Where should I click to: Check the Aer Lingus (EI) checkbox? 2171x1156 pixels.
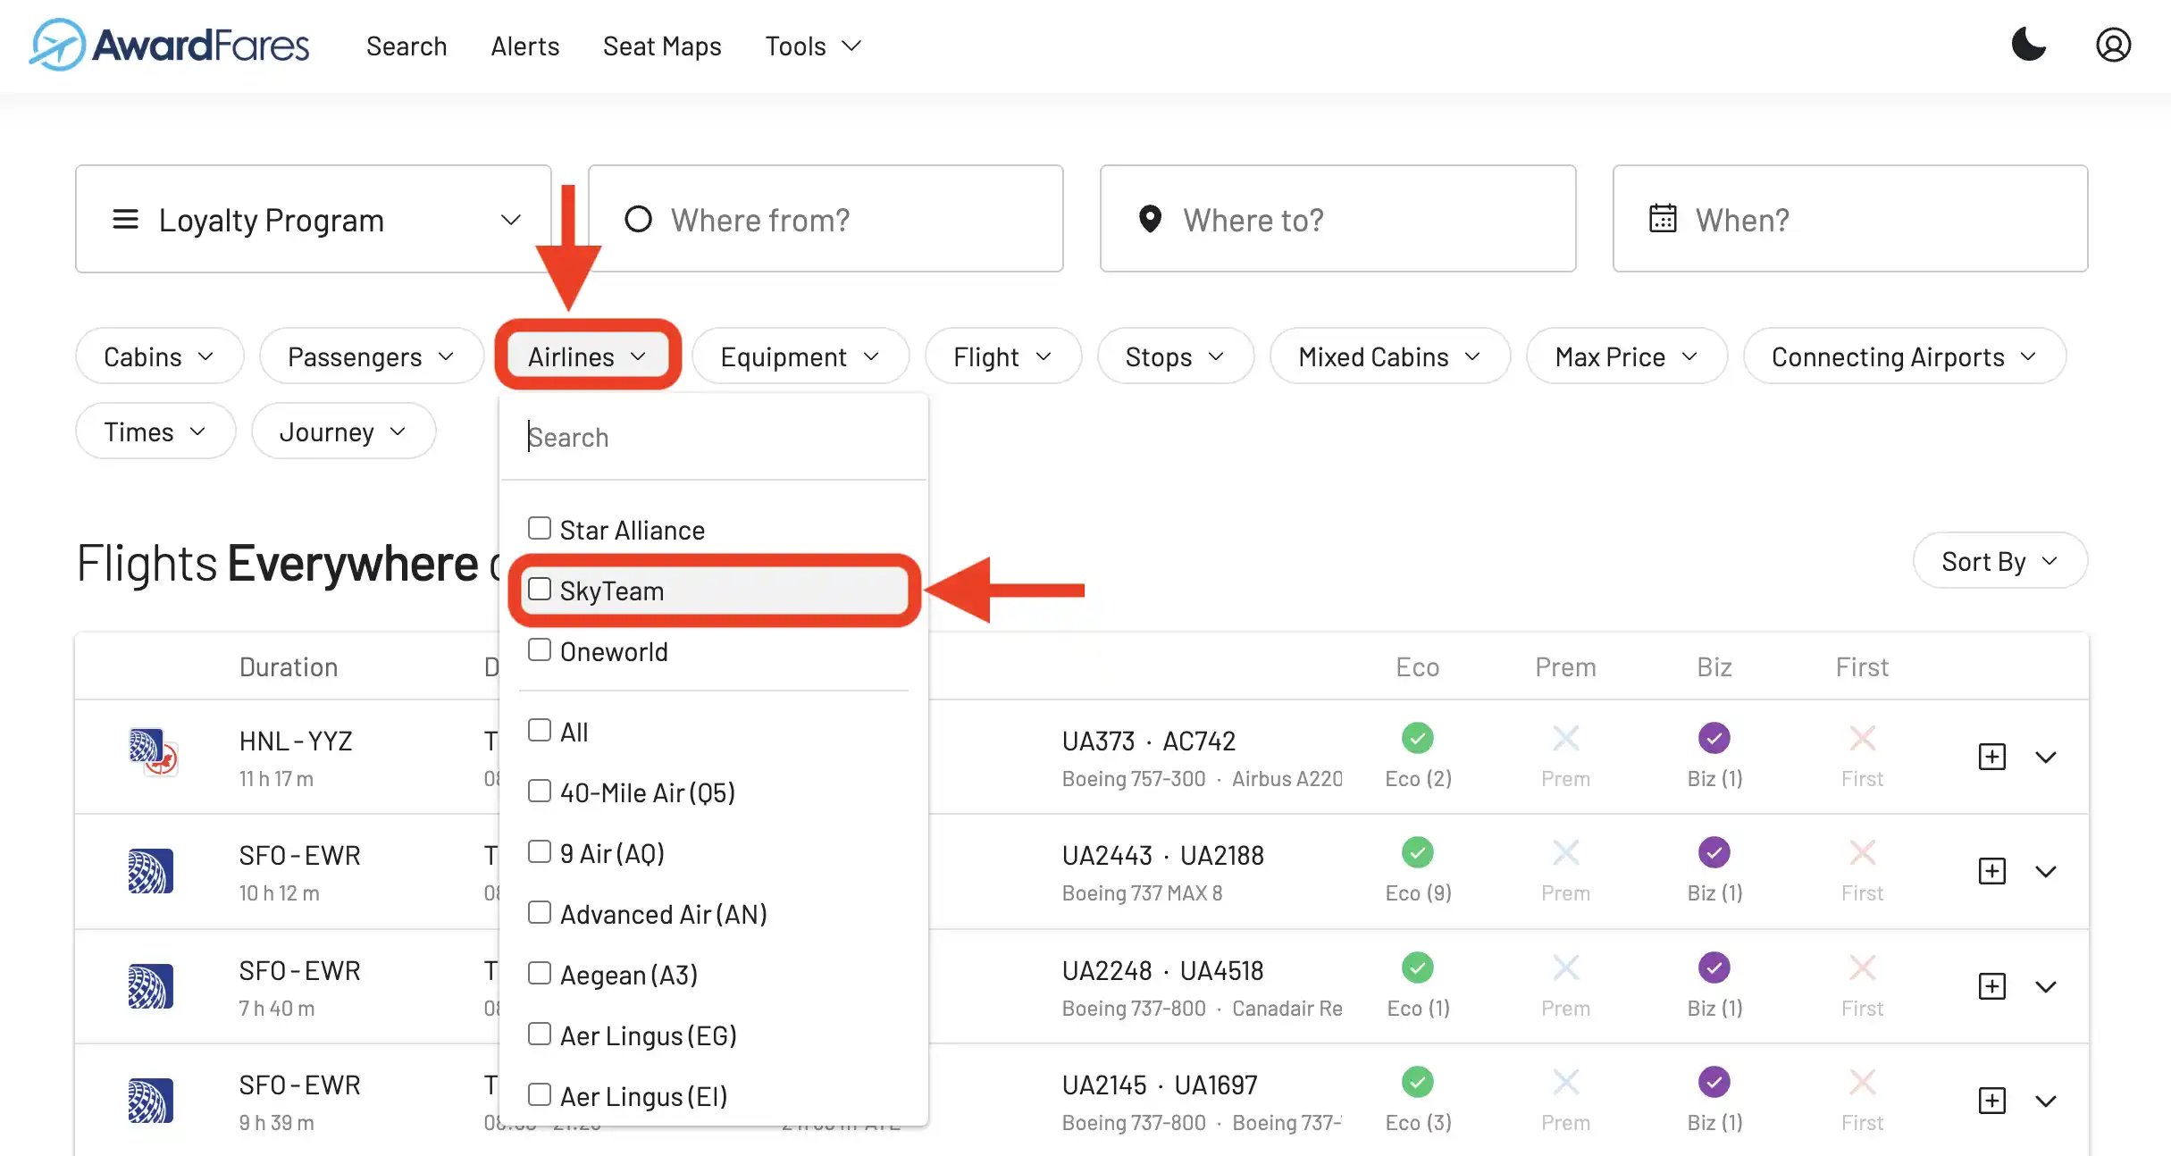pos(539,1094)
